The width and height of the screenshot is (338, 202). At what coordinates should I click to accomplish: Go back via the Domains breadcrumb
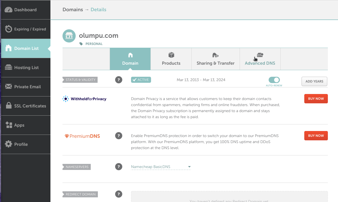tap(73, 9)
